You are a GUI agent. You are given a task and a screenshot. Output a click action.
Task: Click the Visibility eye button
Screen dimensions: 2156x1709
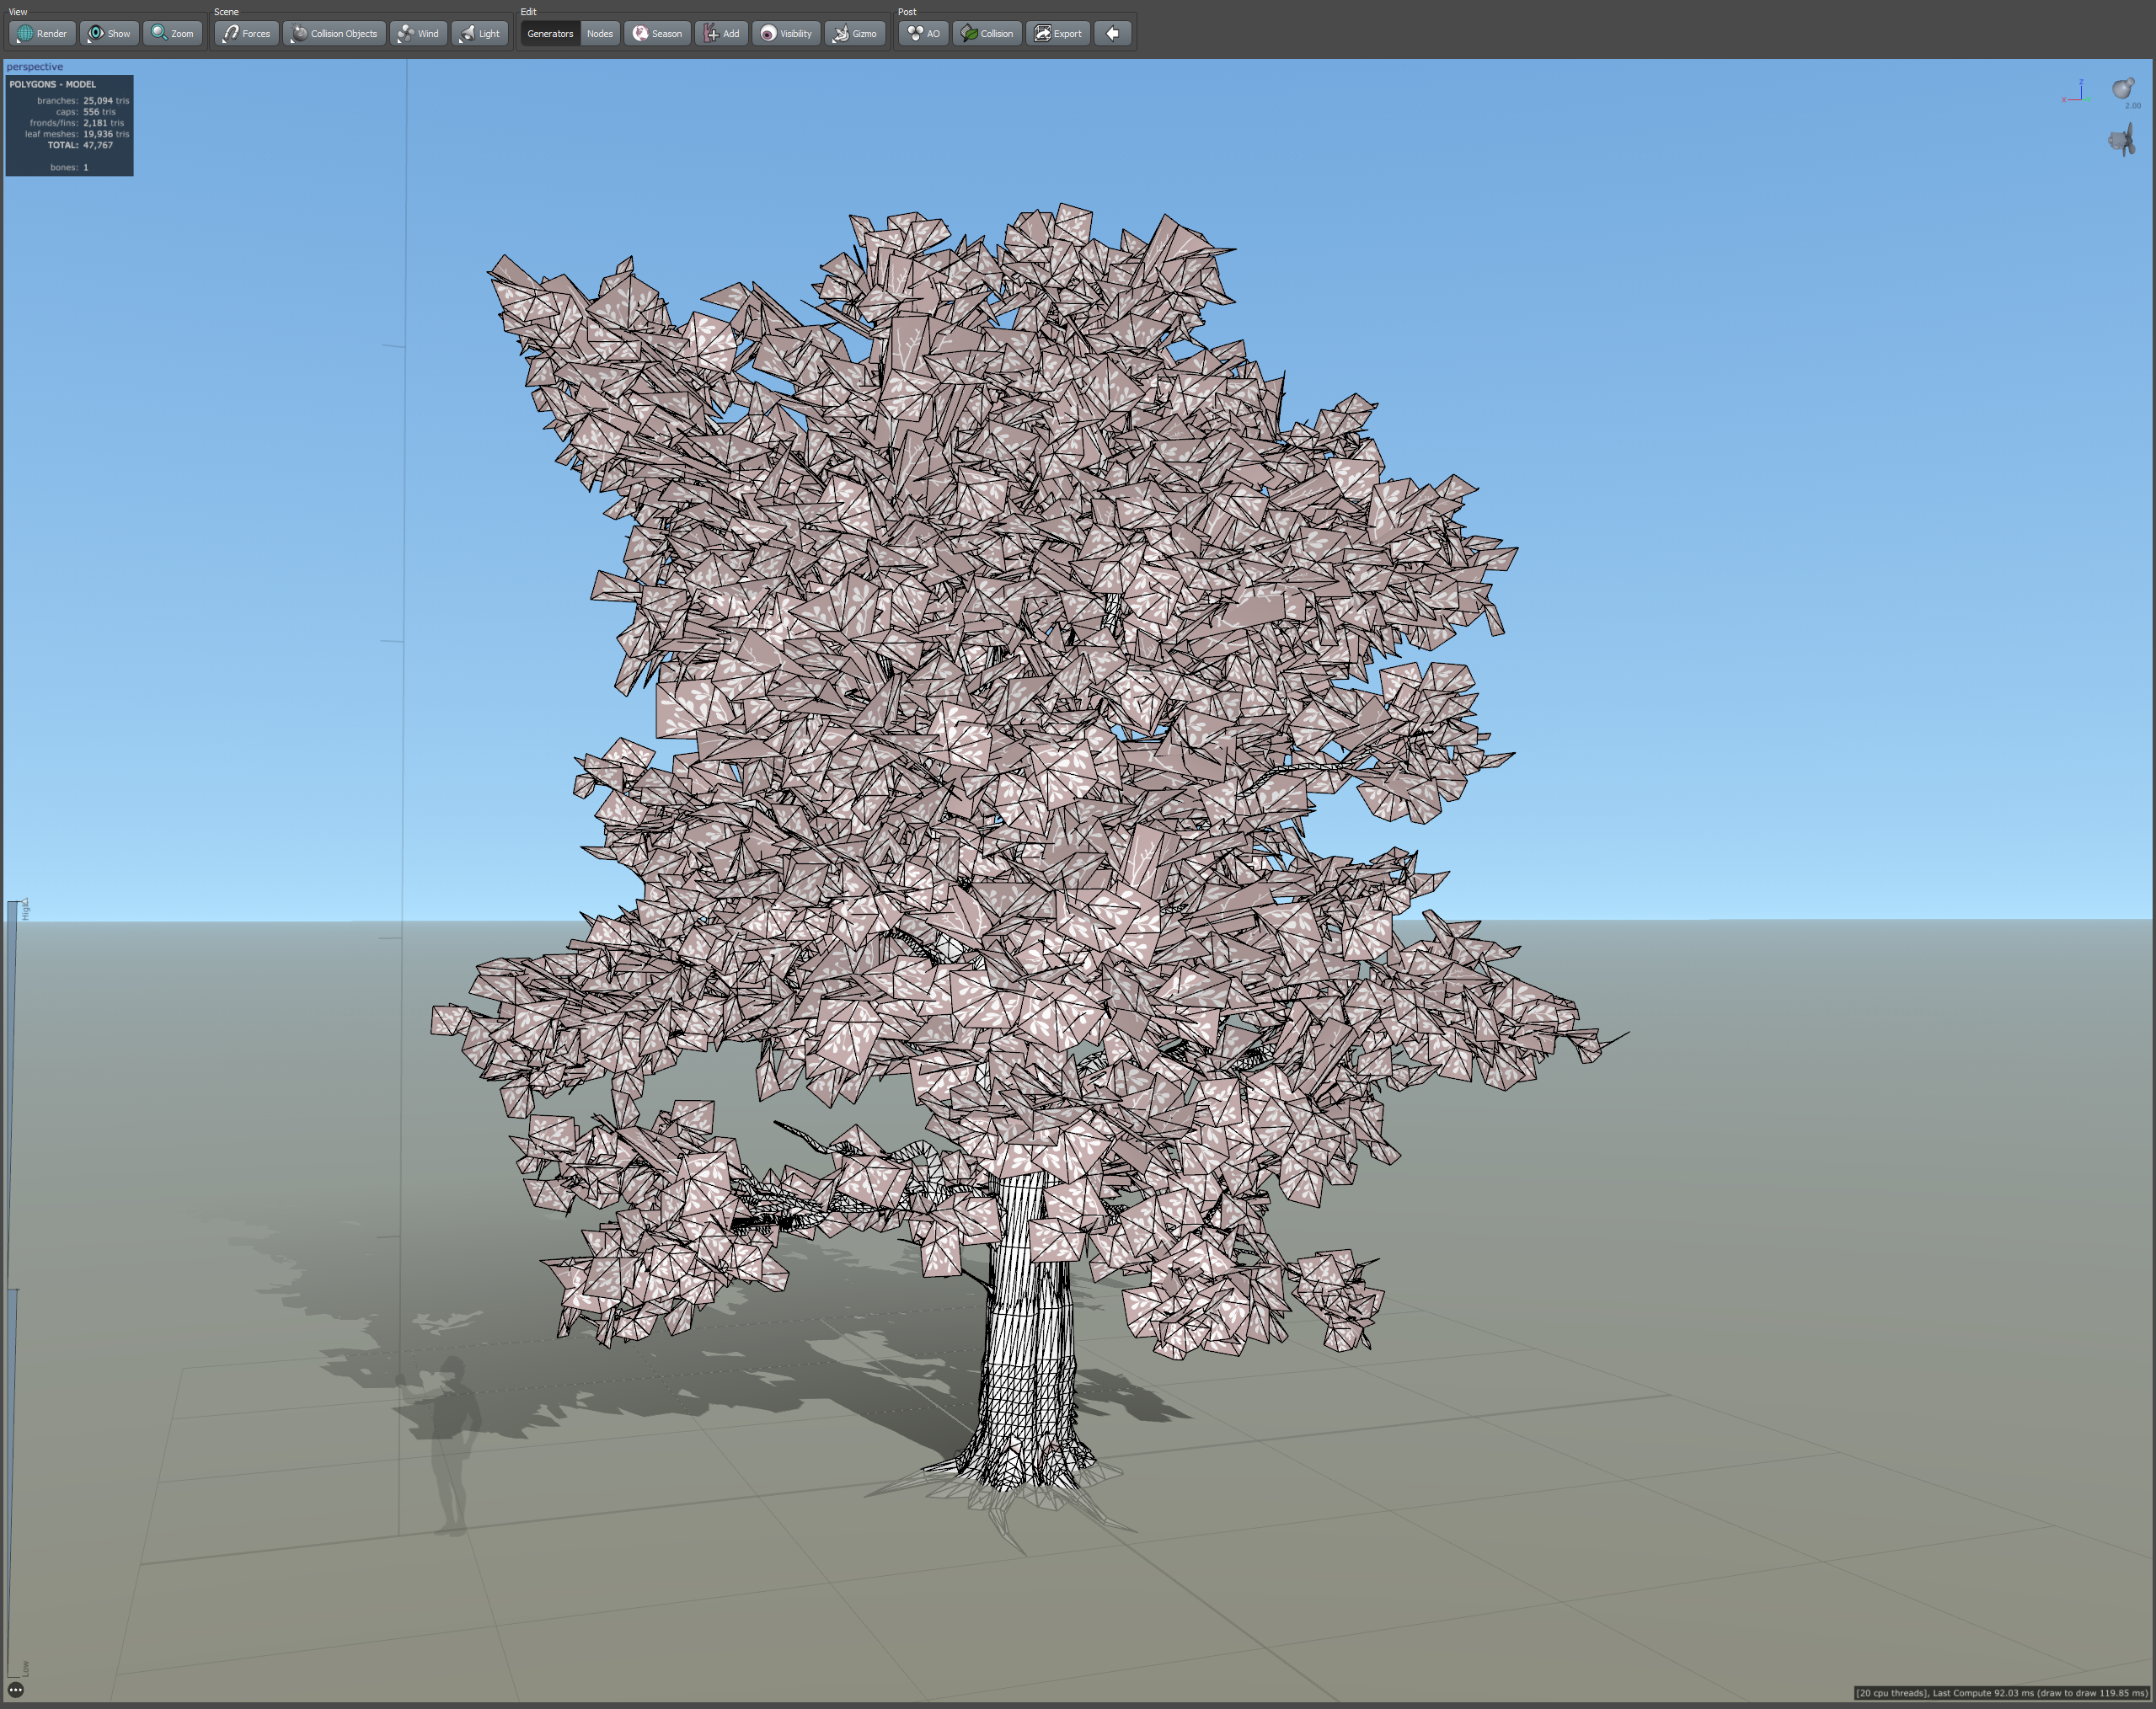(786, 33)
